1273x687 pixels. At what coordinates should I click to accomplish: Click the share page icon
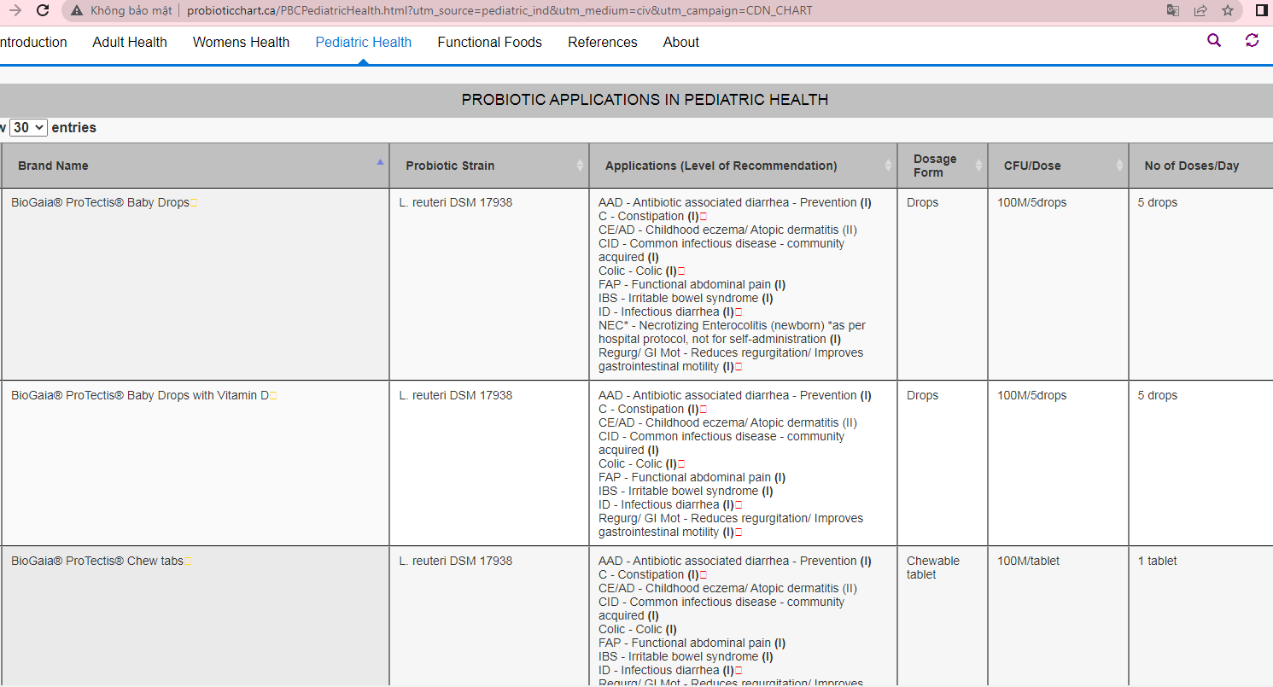click(1200, 11)
